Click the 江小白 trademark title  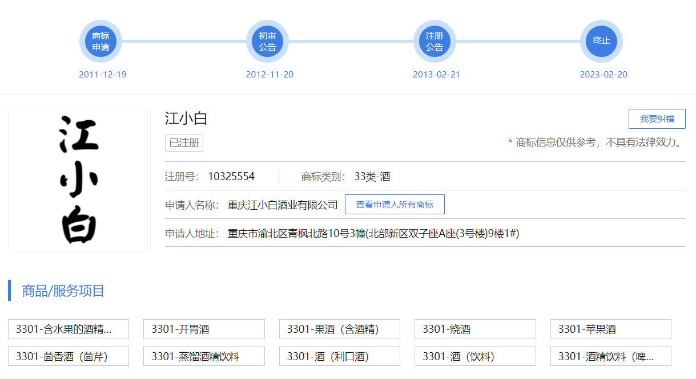[186, 119]
